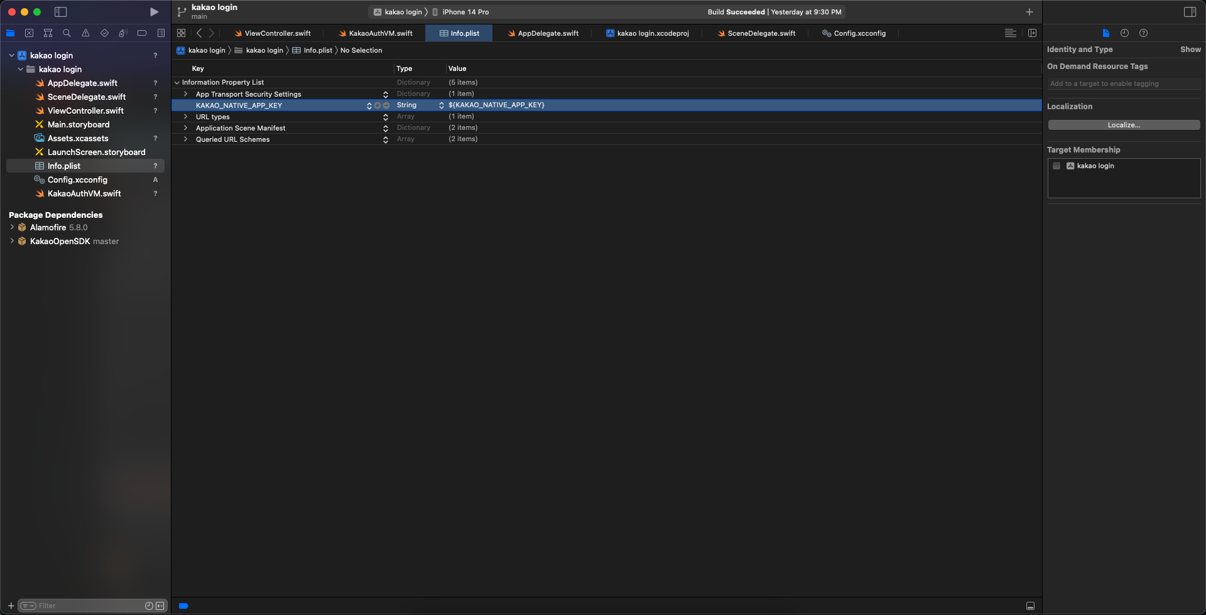Image resolution: width=1206 pixels, height=615 pixels.
Task: Choose the iPhone 14 Pro destination
Action: (x=460, y=12)
